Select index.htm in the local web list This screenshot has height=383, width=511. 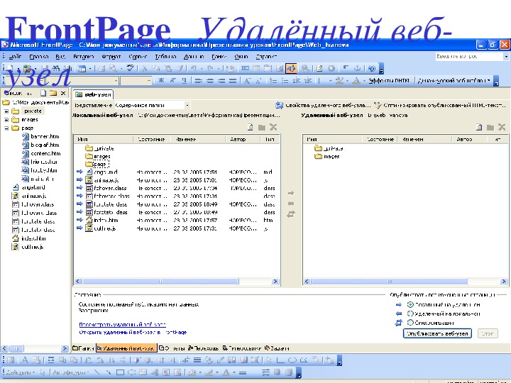(x=106, y=221)
